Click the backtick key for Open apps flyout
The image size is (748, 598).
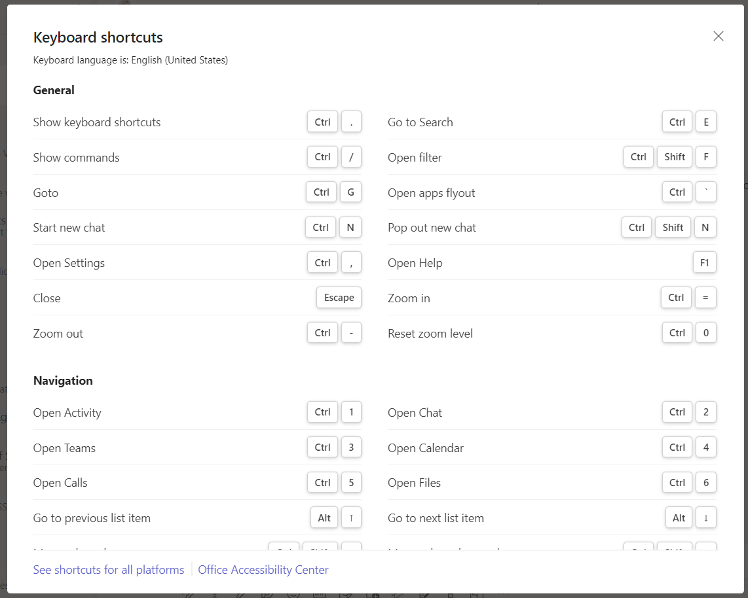pyautogui.click(x=705, y=192)
